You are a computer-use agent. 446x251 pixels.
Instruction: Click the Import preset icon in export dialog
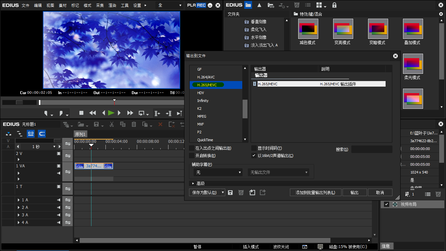(252, 192)
